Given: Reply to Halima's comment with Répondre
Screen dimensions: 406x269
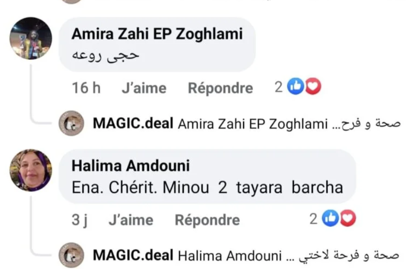Looking at the screenshot, I should pos(207,220).
